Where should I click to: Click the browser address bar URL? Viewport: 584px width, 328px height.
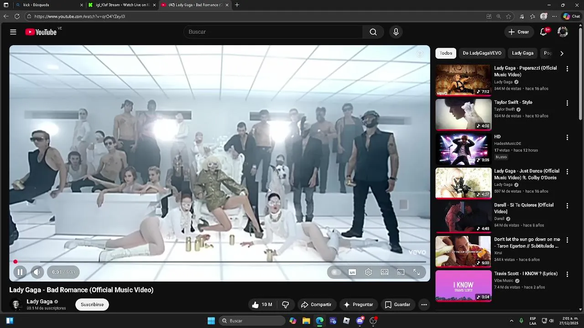point(80,16)
